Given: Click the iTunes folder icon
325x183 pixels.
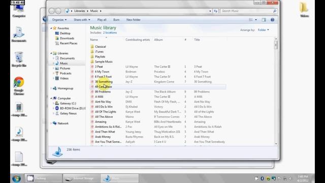Looking at the screenshot, I should click(x=92, y=51).
